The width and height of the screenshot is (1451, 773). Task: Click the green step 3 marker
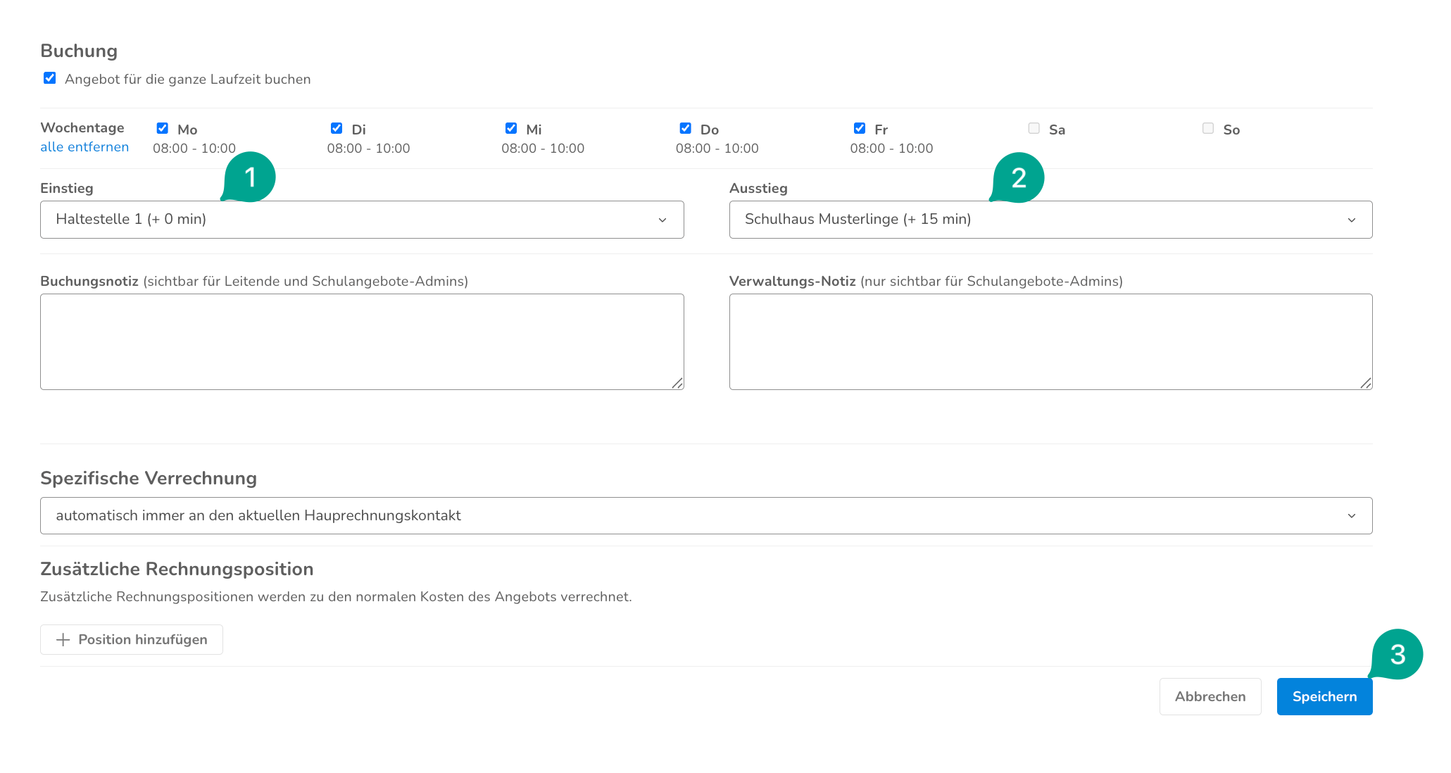coord(1397,655)
